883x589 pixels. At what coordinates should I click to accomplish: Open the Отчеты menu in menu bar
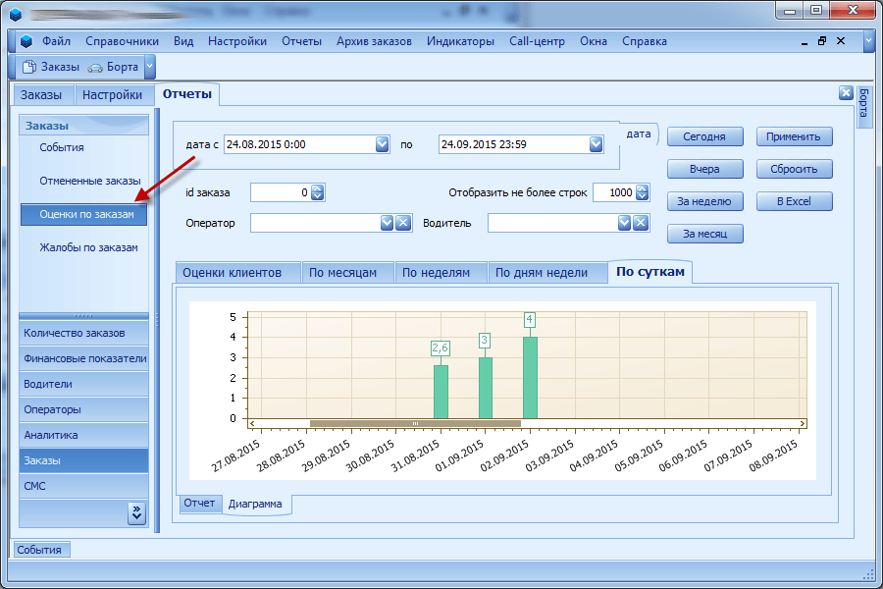coord(302,41)
